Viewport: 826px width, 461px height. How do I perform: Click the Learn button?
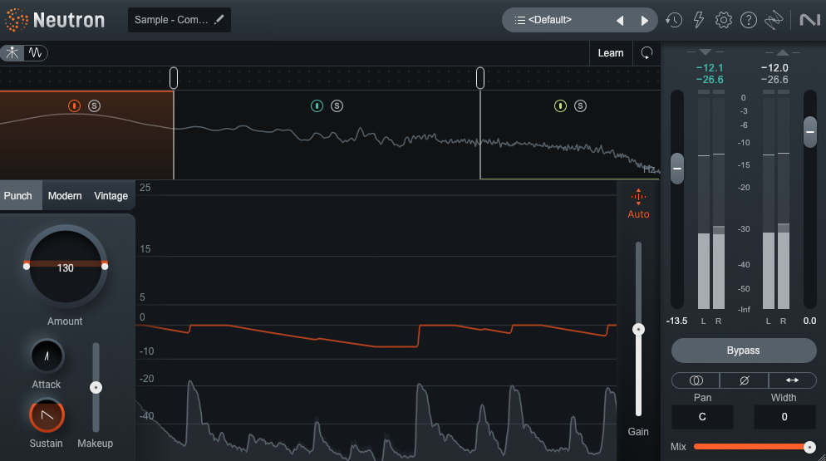[610, 53]
